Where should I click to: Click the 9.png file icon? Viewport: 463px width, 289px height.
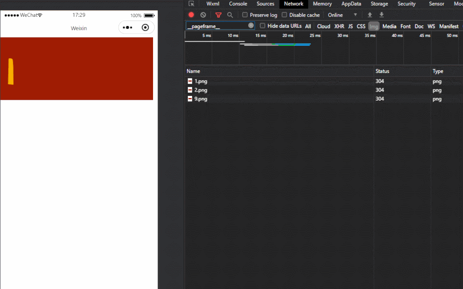coord(190,99)
